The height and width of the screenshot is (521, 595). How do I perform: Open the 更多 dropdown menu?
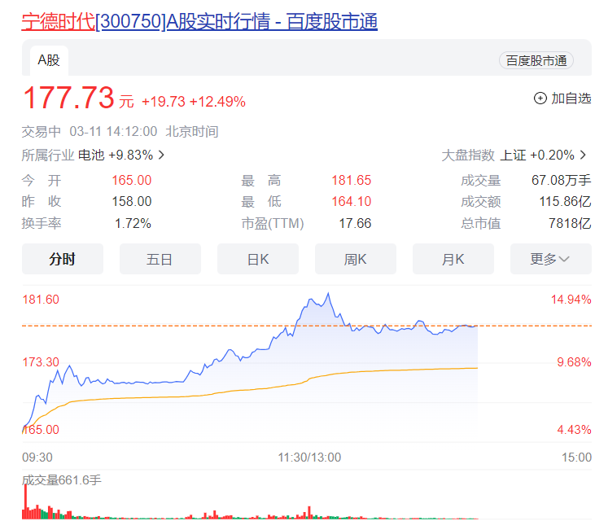point(550,259)
